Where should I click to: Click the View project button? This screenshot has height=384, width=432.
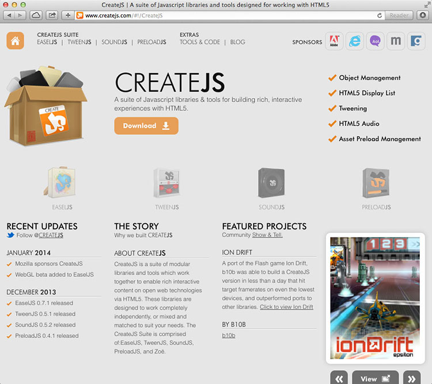point(375,378)
